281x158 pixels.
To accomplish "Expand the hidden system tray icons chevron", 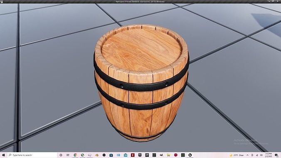I will [247, 155].
